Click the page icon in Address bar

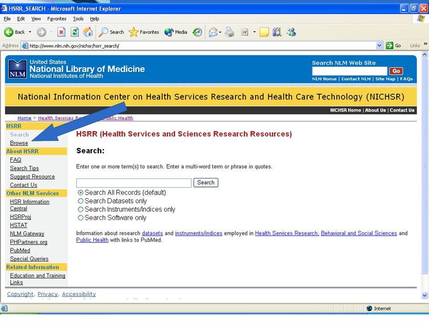point(25,46)
